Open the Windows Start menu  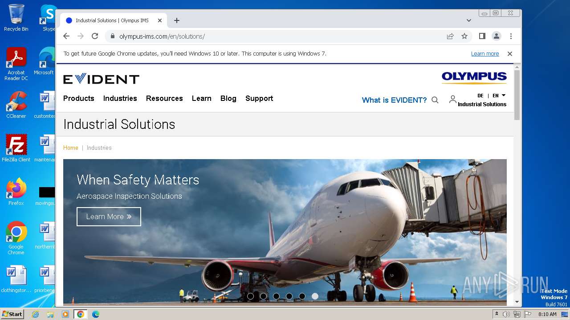pos(12,314)
